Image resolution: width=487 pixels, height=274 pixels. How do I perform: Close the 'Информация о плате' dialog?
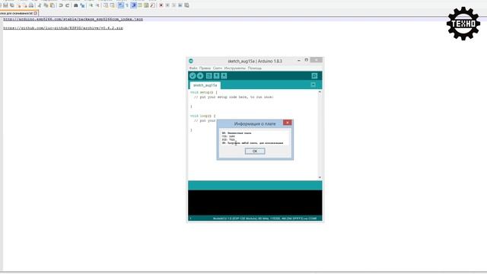(288, 123)
